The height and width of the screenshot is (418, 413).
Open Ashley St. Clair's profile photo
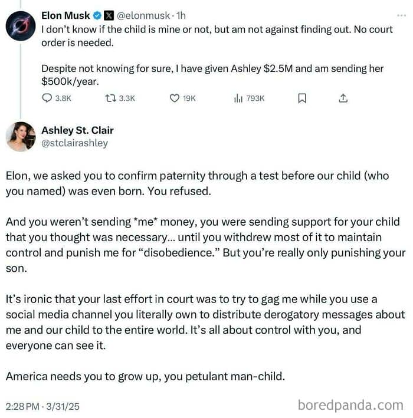(20, 137)
